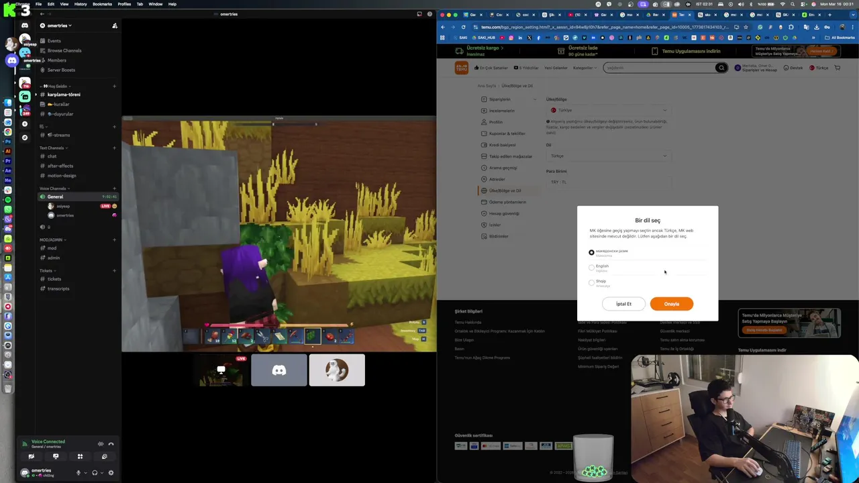Open the Kategoriler dropdown in Temu
Screen dimensions: 859x483
pos(584,68)
